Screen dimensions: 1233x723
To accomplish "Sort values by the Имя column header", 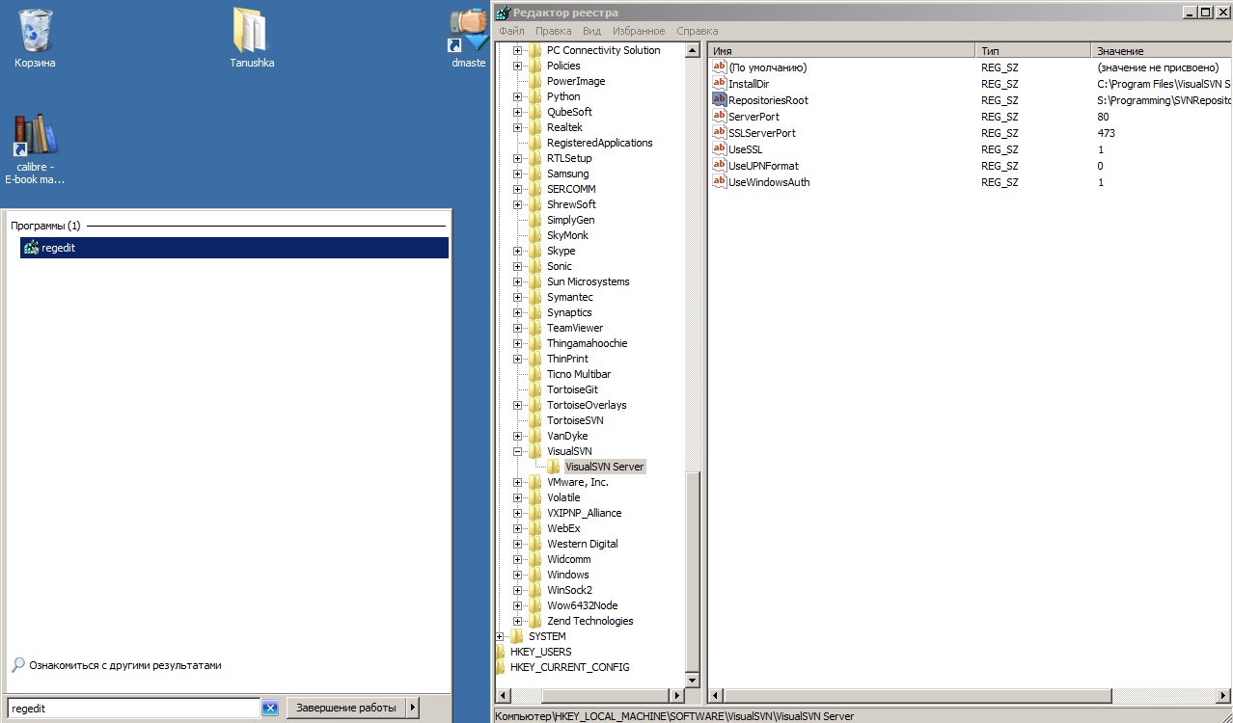I will [841, 50].
